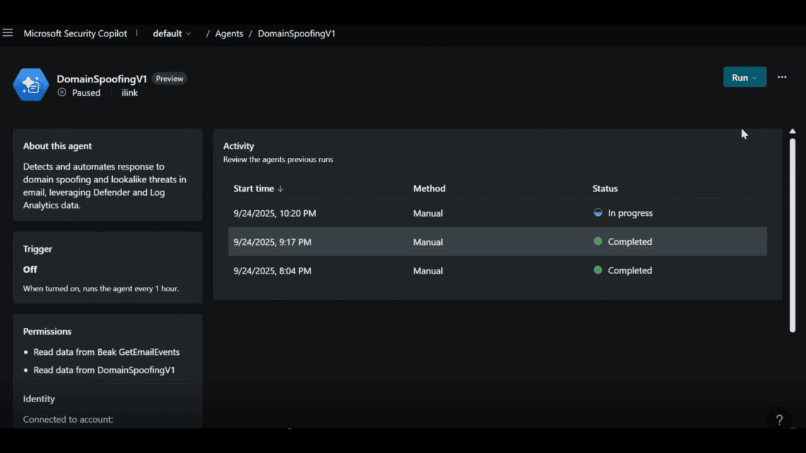This screenshot has width=806, height=453.
Task: Click the ilink owner label
Action: click(130, 92)
